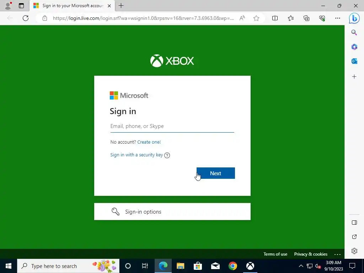The width and height of the screenshot is (364, 273).
Task: Open the Favorites list
Action: 291,18
